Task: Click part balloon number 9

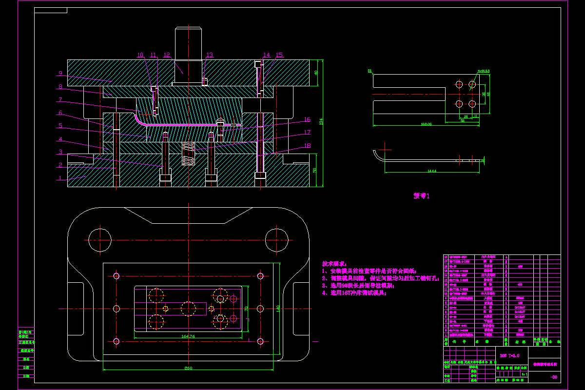Action: [60, 74]
